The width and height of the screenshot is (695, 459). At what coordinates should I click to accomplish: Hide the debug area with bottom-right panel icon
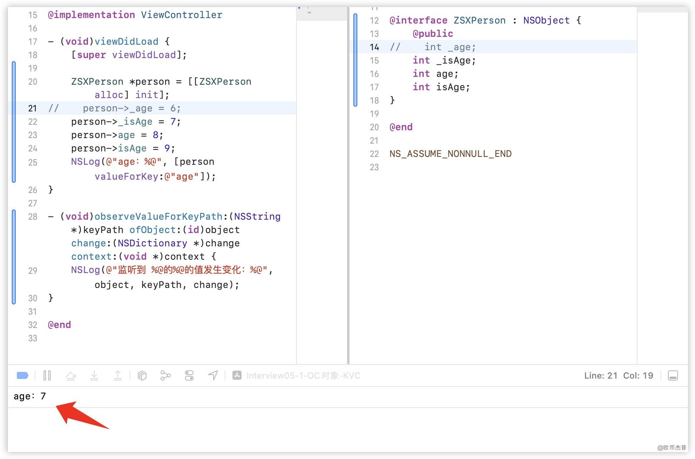[x=673, y=375]
